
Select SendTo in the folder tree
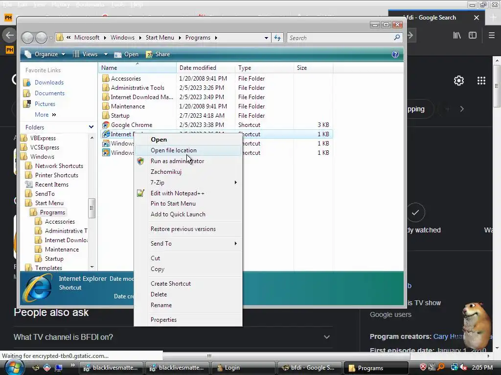[45, 193]
